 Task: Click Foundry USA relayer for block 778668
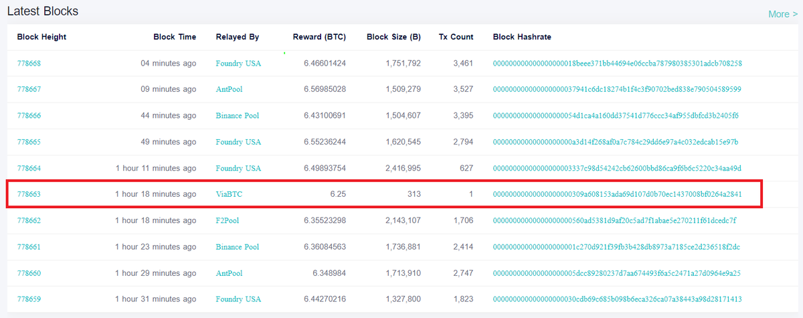238,64
